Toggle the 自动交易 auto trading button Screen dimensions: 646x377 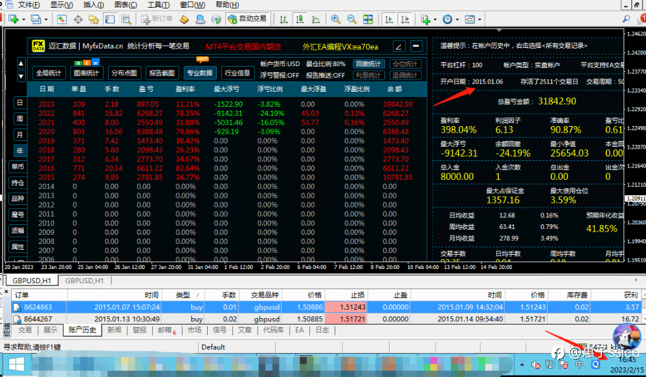[x=247, y=19]
